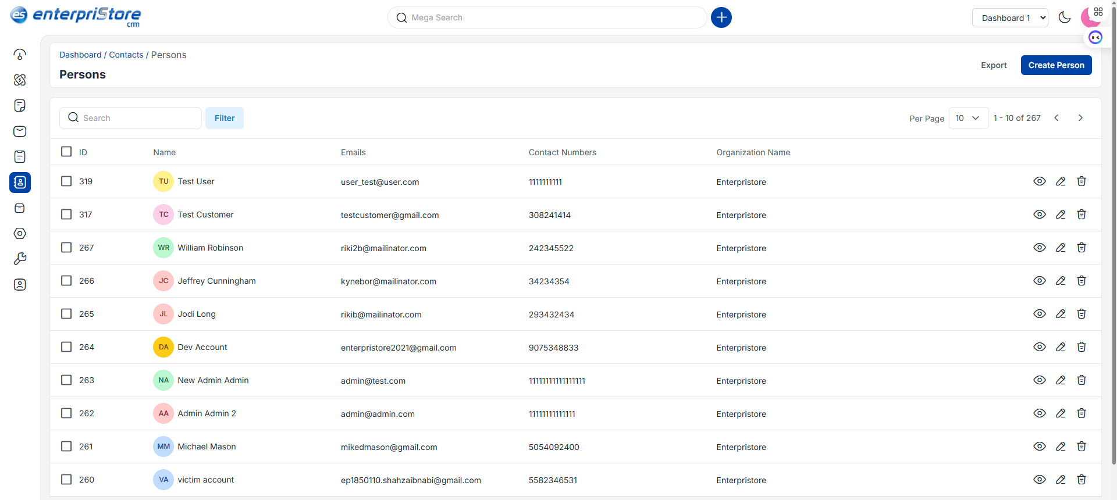This screenshot has width=1117, height=500.
Task: Open the products box icon in sidebar
Action: pos(20,208)
